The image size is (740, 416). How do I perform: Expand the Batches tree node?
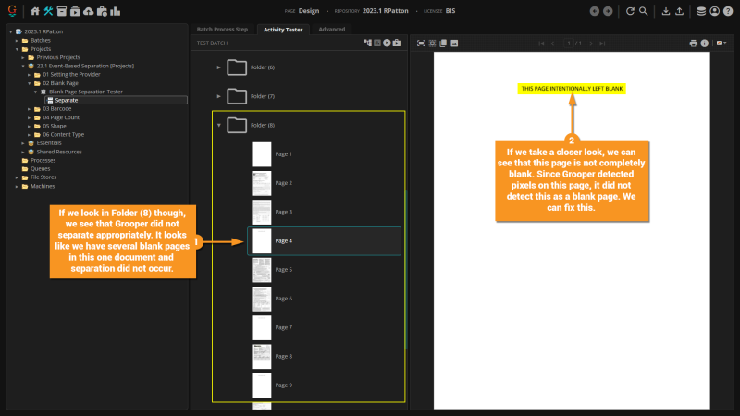[17, 41]
